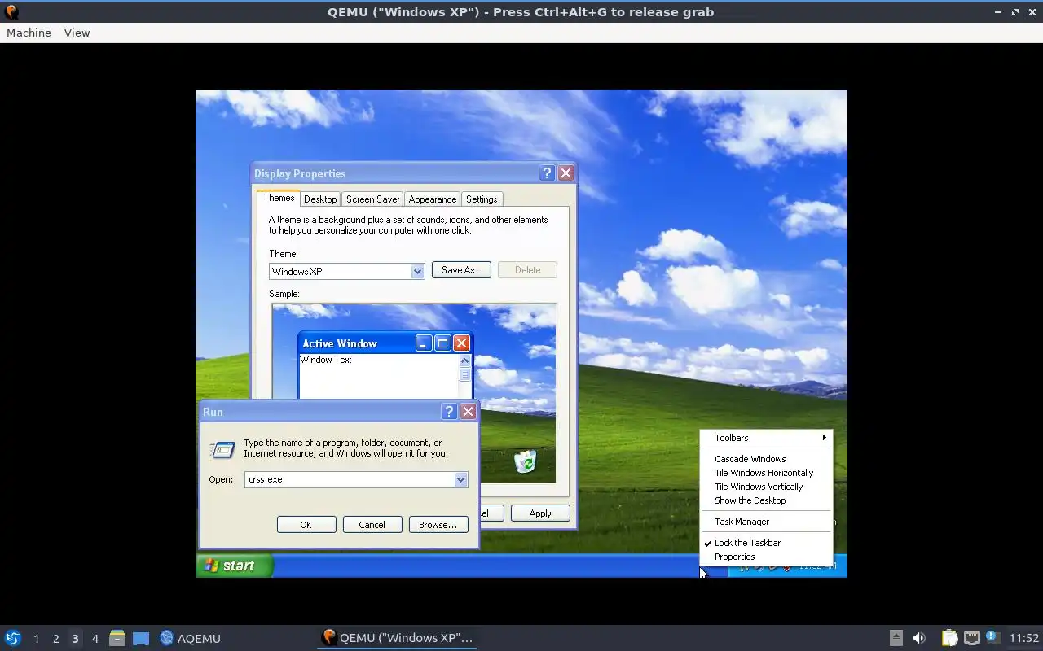Open the Toolbars submenu
Image resolution: width=1043 pixels, height=651 pixels.
coord(767,438)
